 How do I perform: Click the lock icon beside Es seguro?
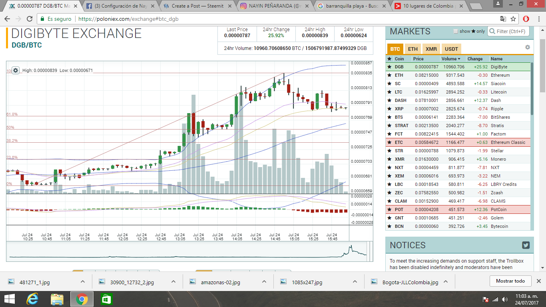(x=42, y=19)
